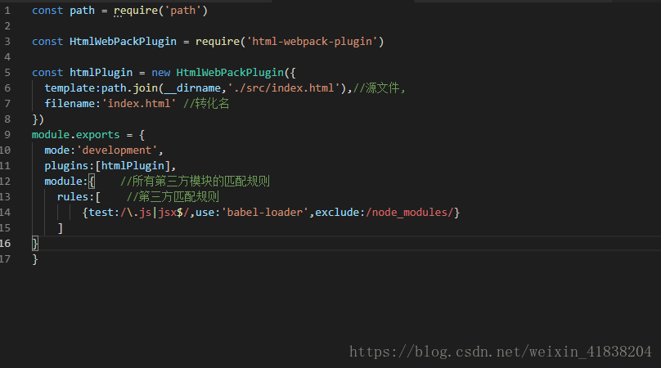Click the exclude: property on line 14

pos(340,213)
